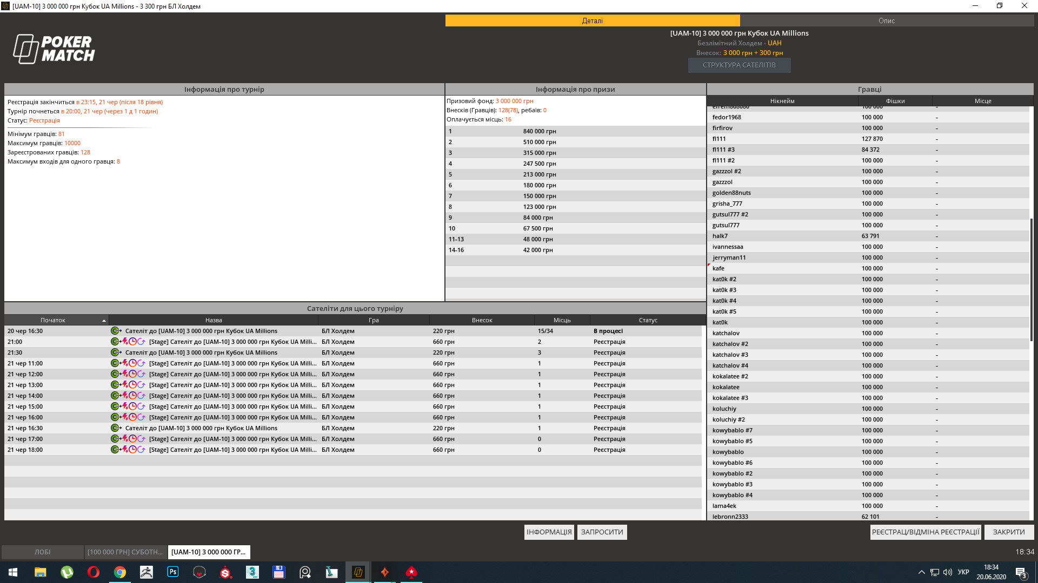Click turbo lightning icon in 21 чер 13:00 row
1038x583 pixels.
coord(125,385)
